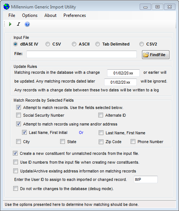Image resolution: width=179 pixels, height=211 pixels.
Task: Click the User ID field containing IMP
Action: pos(146,179)
